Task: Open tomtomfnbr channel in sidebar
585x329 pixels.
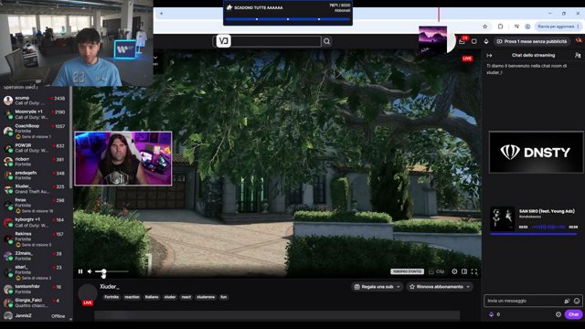Action: (x=35, y=289)
